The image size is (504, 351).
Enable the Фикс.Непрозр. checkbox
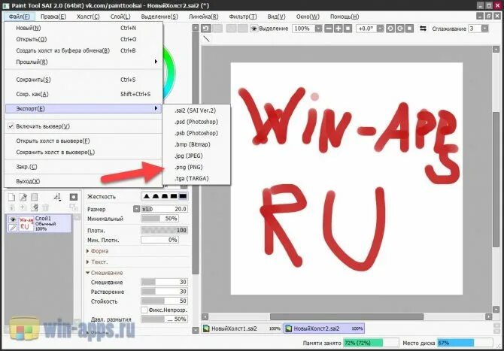point(144,310)
